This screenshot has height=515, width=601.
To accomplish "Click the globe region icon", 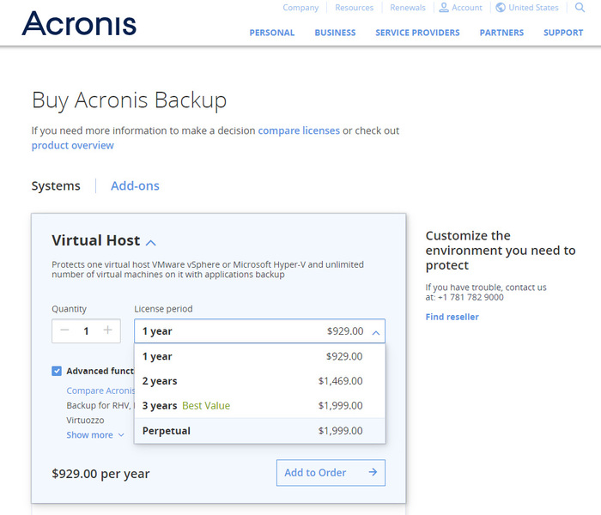I will [501, 8].
